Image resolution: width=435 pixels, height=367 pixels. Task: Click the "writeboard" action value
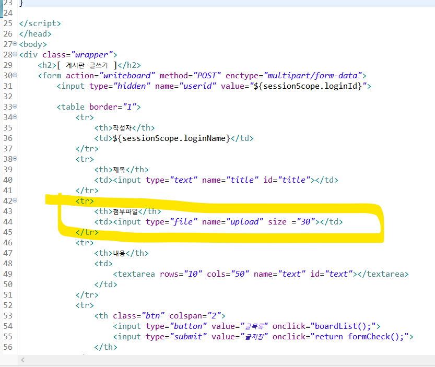[127, 76]
